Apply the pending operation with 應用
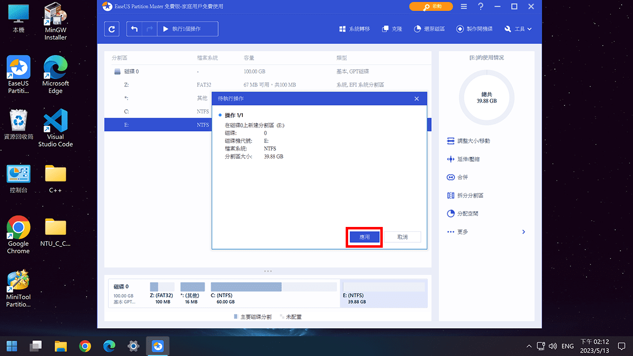Screen dimensions: 633x356 (364, 237)
